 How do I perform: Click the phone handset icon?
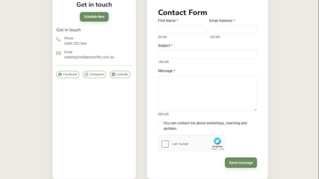point(59,39)
